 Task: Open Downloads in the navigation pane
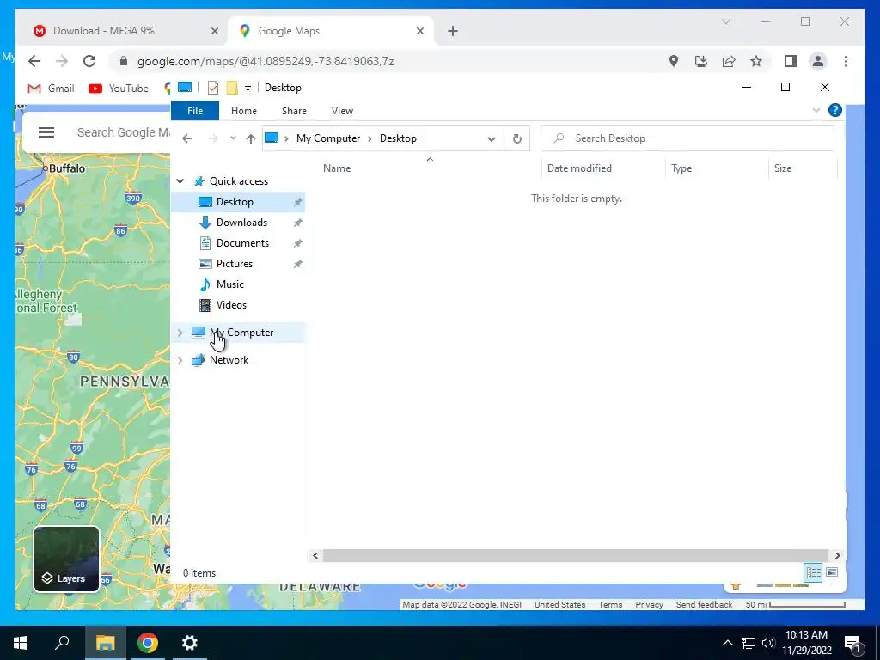point(241,223)
